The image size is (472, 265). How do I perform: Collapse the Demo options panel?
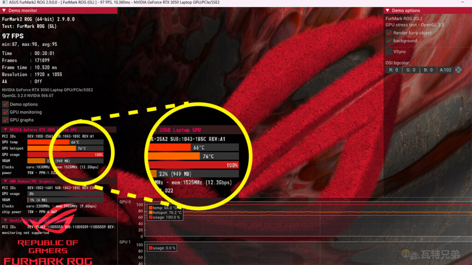[387, 11]
